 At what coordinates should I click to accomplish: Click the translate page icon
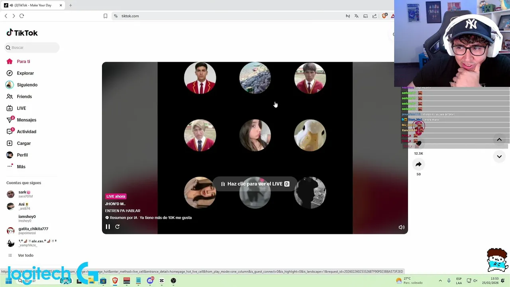click(x=356, y=16)
